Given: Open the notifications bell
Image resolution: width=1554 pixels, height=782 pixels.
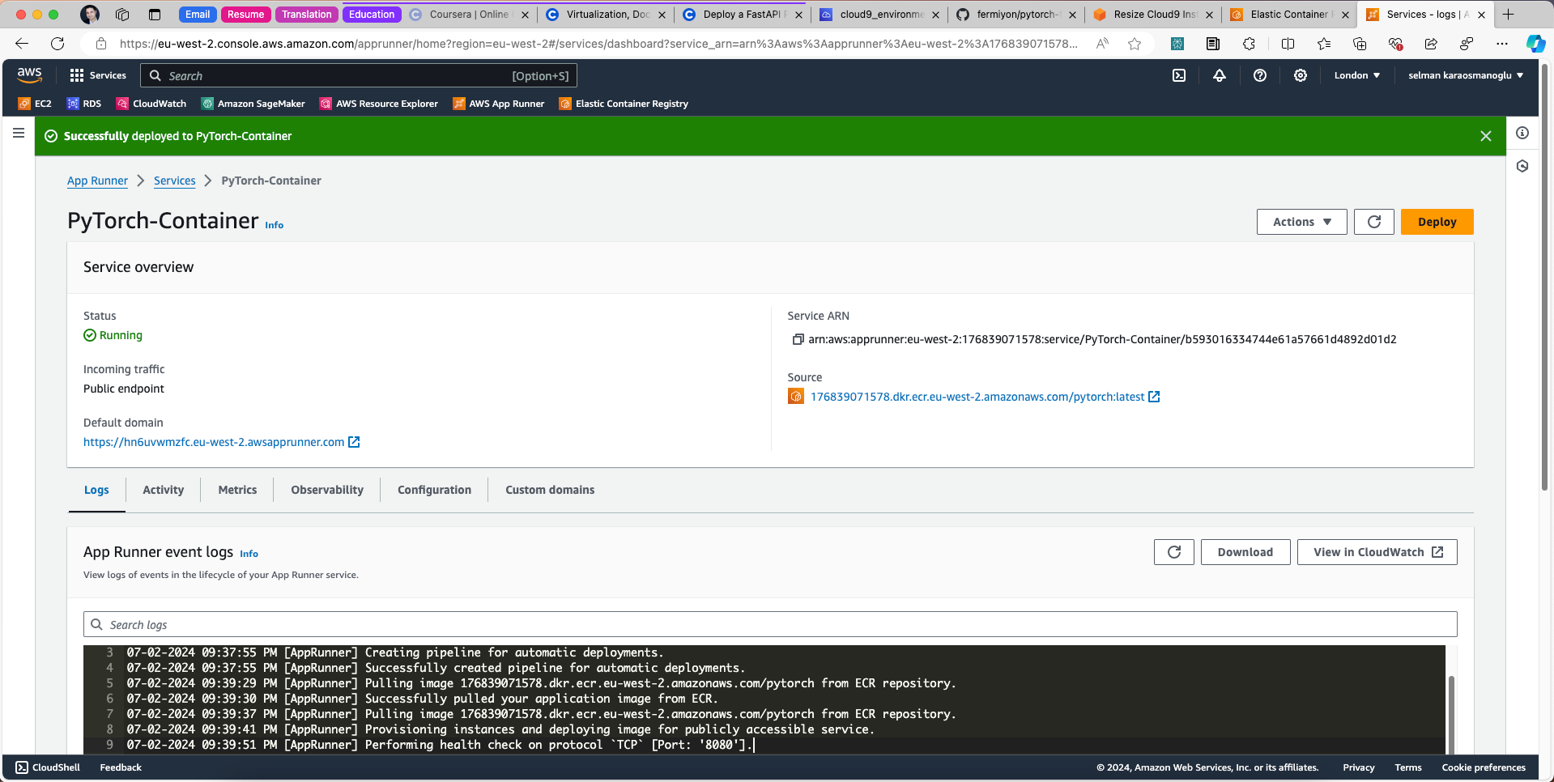Looking at the screenshot, I should pos(1220,75).
